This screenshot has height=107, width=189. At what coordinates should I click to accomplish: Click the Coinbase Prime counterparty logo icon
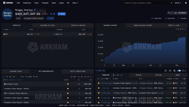(x=5, y=84)
